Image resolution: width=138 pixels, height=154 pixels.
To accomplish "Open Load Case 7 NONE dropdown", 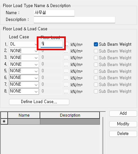I will tap(24, 84).
